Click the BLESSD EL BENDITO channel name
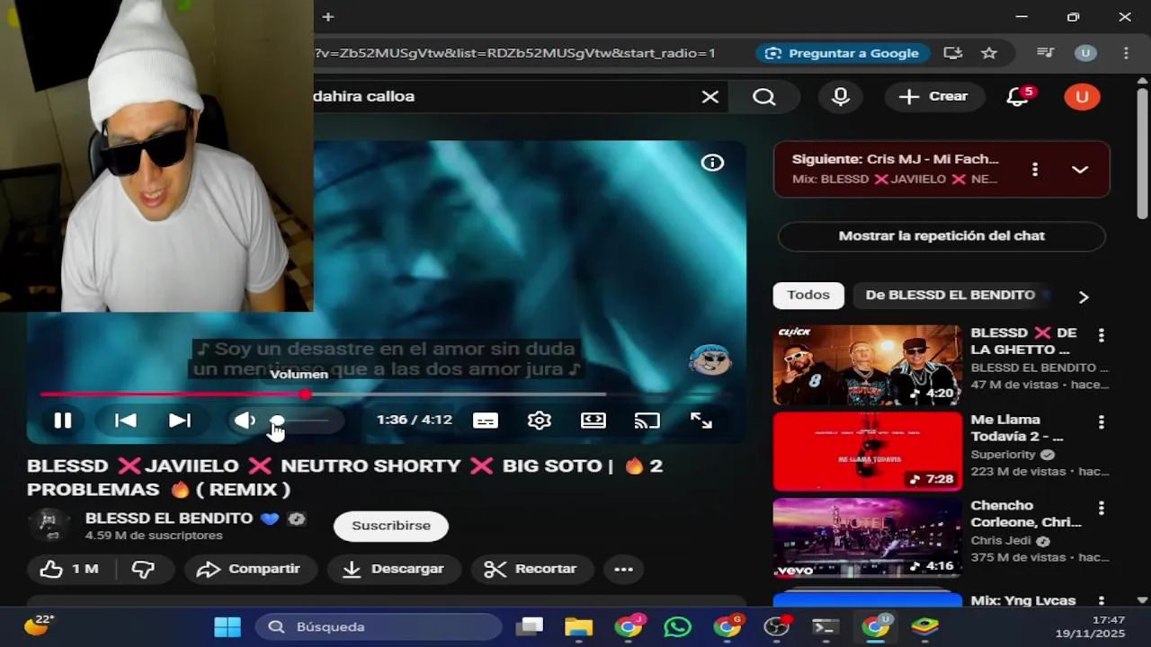 (x=169, y=518)
